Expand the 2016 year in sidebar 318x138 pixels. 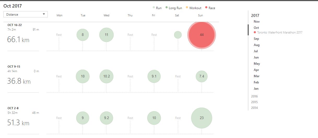(254, 96)
